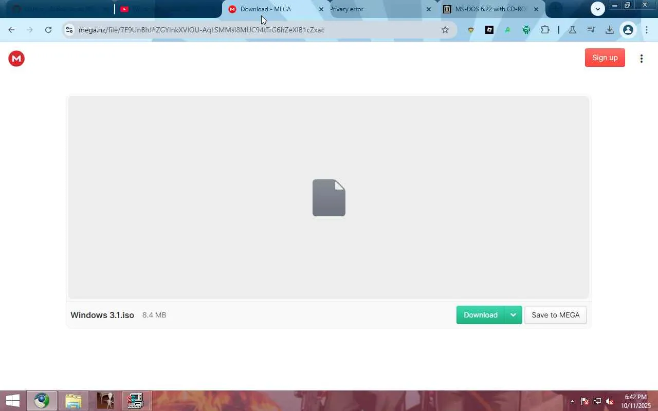The image size is (658, 411).
Task: Bookmark this page with the star icon
Action: tap(445, 30)
